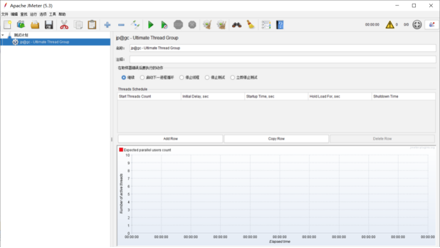Image resolution: width=440 pixels, height=248 pixels.
Task: Open the 工具 menu
Action: pyautogui.click(x=52, y=14)
